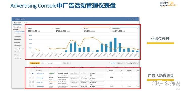This screenshot has height=91, width=185.
Task: Switch to the Drafts tab
Action: (x=25, y=23)
